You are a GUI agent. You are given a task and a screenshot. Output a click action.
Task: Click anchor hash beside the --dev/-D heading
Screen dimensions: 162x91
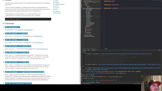[4, 33]
